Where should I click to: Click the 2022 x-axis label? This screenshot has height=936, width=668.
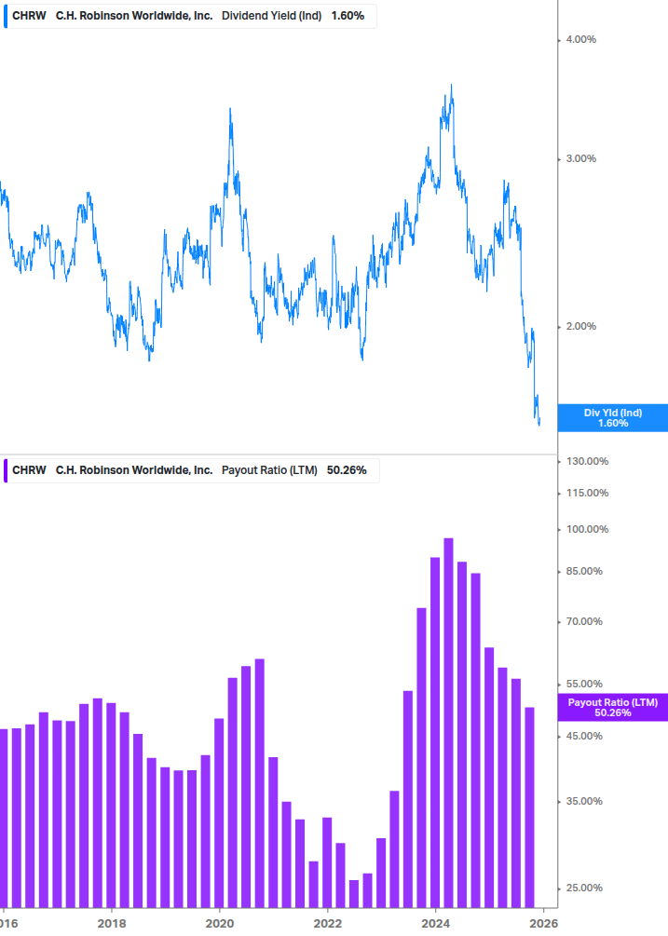[x=328, y=924]
